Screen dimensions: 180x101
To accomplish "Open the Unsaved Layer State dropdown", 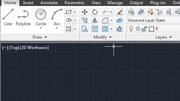I will click(x=154, y=20).
